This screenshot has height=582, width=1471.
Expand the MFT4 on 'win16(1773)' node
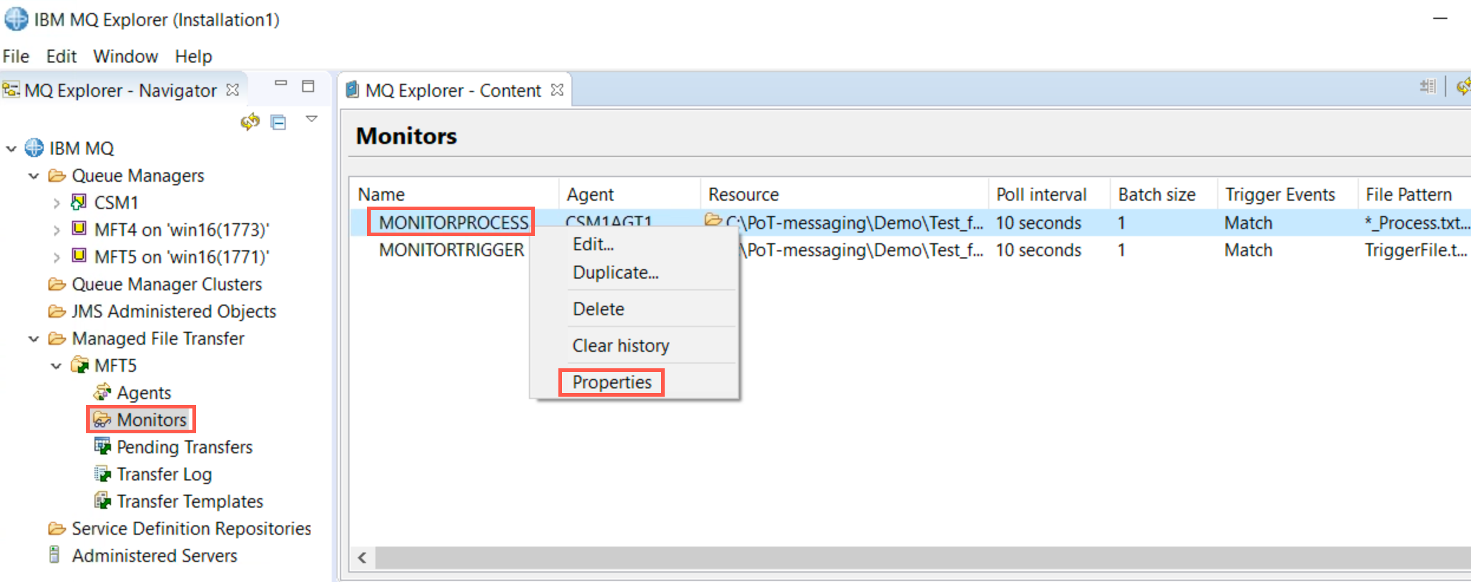[x=56, y=230]
